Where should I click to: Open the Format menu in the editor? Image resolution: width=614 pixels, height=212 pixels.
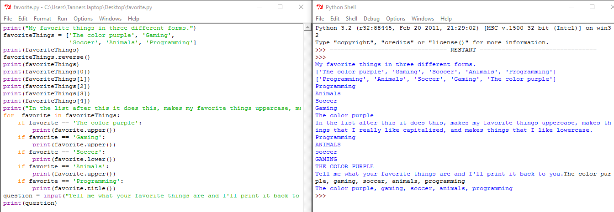click(42, 19)
